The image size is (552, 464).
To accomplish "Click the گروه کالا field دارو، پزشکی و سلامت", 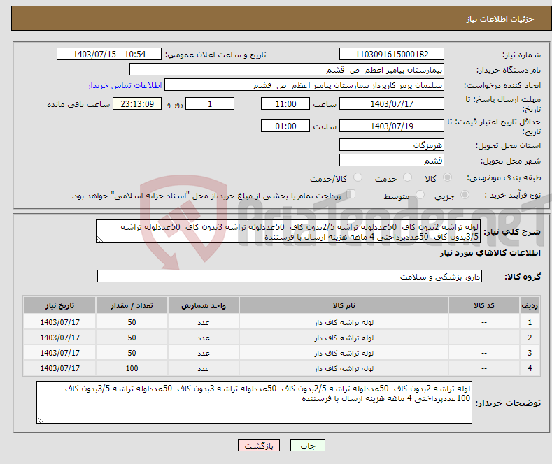I will [x=290, y=276].
